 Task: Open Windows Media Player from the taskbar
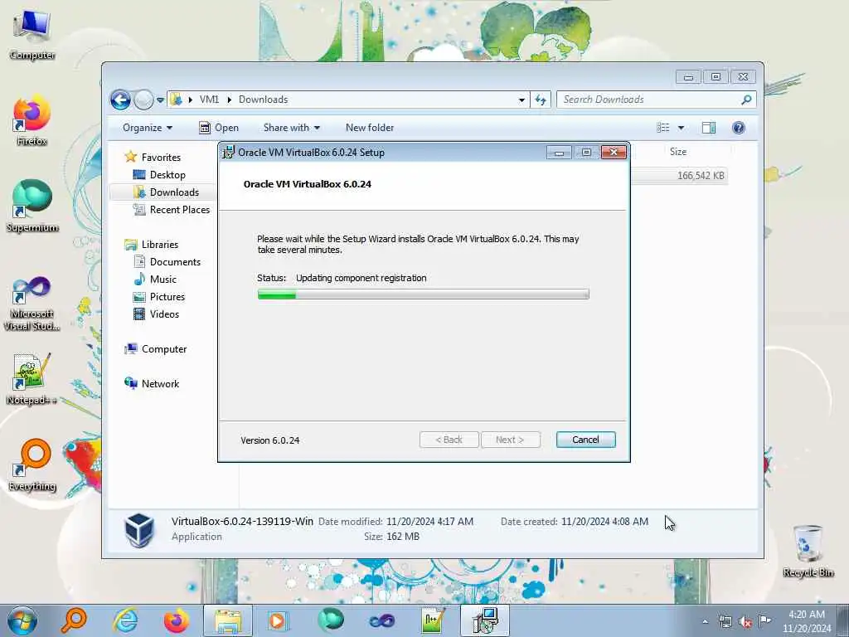point(279,620)
